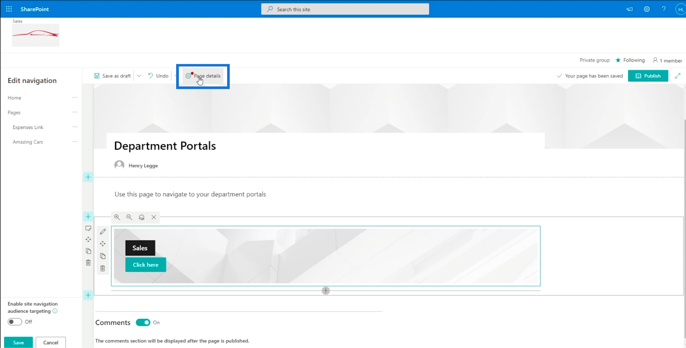Open the SharePoint app launcher waffle
The image size is (686, 348).
(9, 9)
